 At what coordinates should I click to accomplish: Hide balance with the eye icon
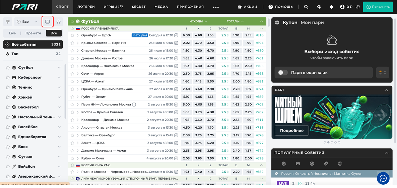pos(358,7)
